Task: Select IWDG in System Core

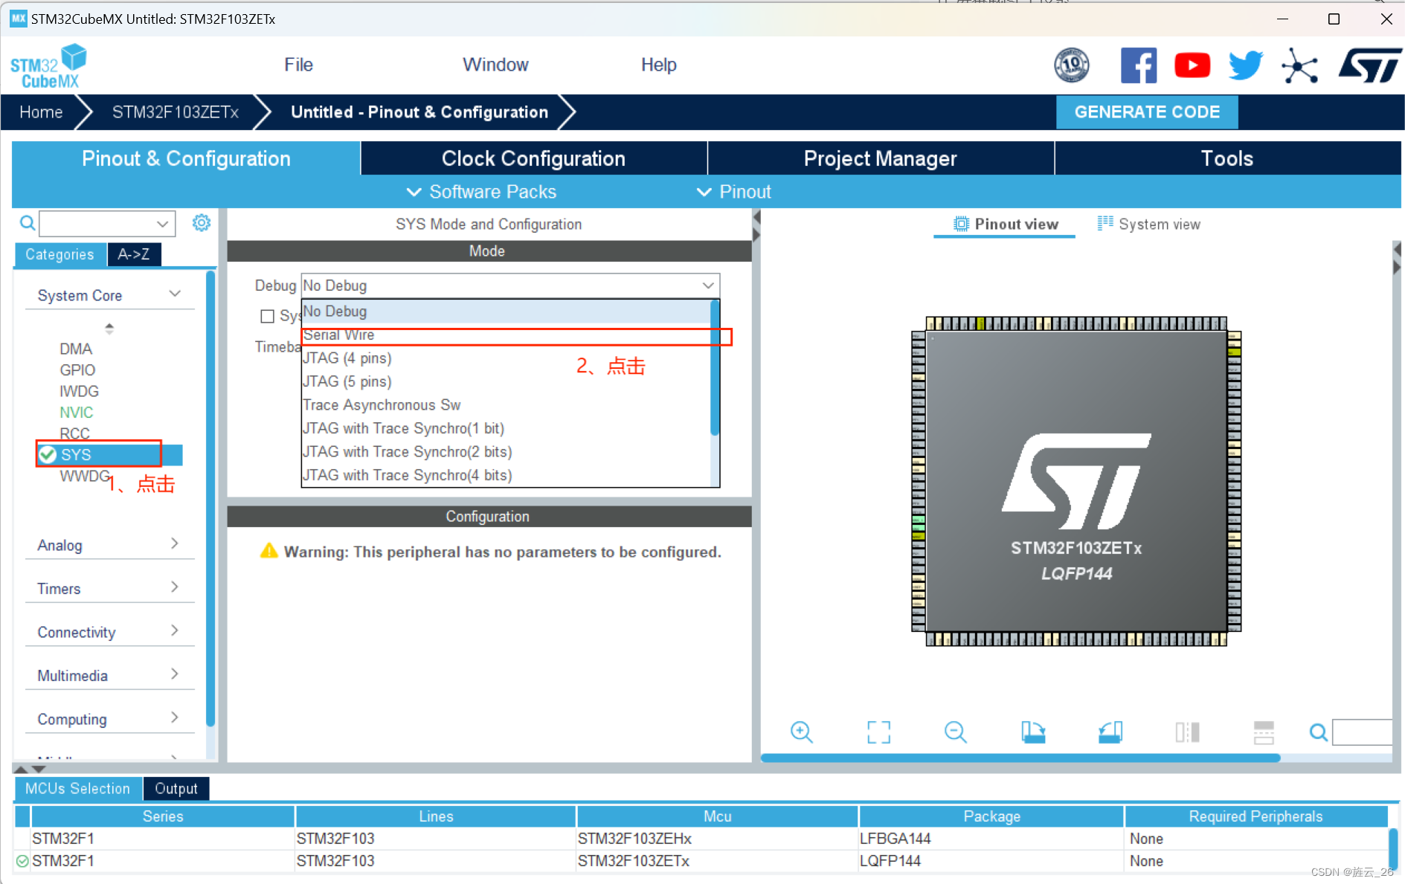Action: coord(79,391)
